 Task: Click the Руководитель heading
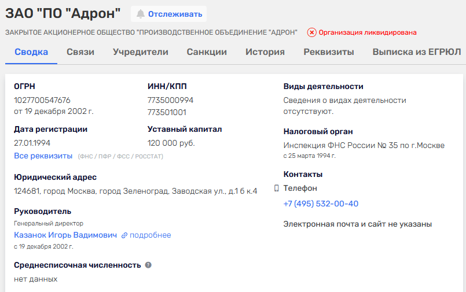pos(42,211)
